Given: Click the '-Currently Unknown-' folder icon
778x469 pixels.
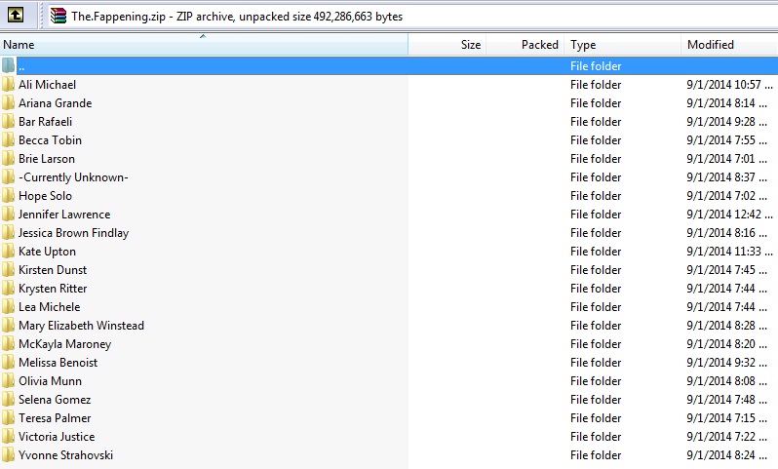Looking at the screenshot, I should 9,177.
